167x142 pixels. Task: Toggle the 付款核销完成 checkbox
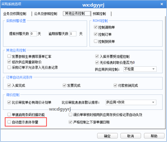pyautogui.click(x=116, y=85)
